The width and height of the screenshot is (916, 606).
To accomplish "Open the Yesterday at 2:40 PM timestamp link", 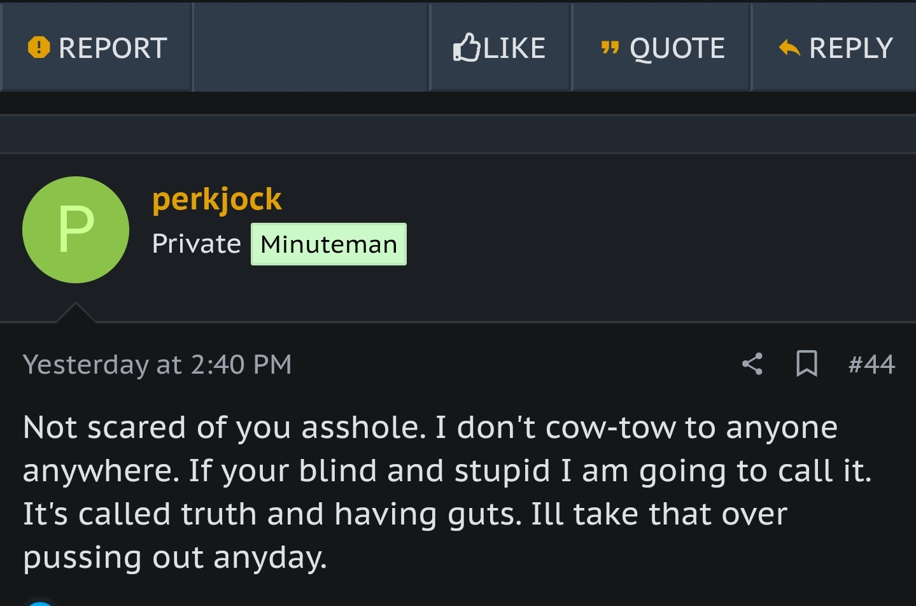I will pos(157,365).
